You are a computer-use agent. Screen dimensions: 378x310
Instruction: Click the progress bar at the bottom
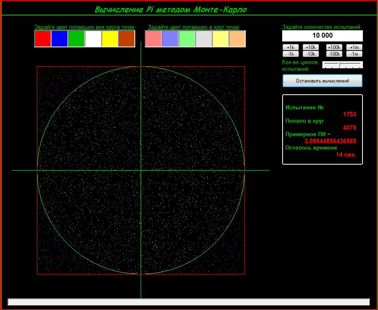(188, 302)
